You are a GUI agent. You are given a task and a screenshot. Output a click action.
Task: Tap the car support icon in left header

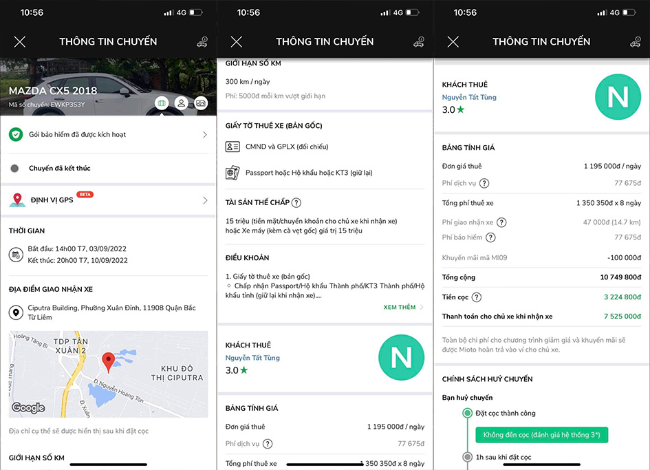point(202,41)
